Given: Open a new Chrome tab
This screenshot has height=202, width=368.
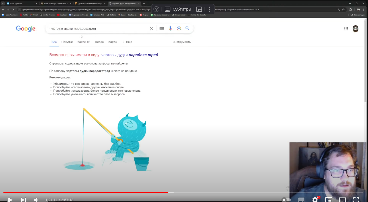Looking at the screenshot, I should [144, 3].
